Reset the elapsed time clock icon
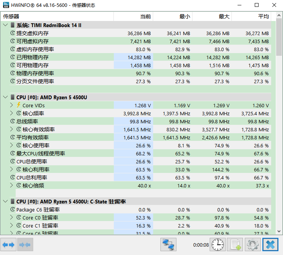This screenshot has width=283, height=255. pyautogui.click(x=217, y=245)
